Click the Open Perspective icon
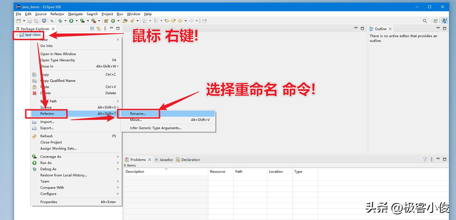456x220 pixels. tap(436, 21)
